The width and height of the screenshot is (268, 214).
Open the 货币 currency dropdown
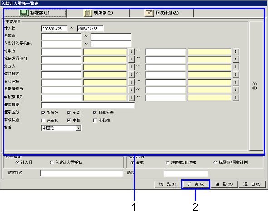(x=78, y=128)
